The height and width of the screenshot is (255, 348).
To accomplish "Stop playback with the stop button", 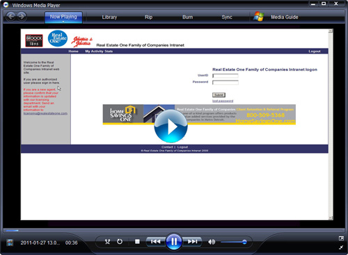I will pyautogui.click(x=137, y=242).
